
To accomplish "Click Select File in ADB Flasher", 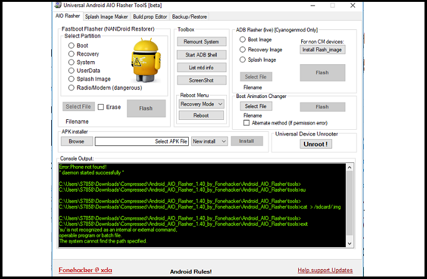I will [x=256, y=77].
